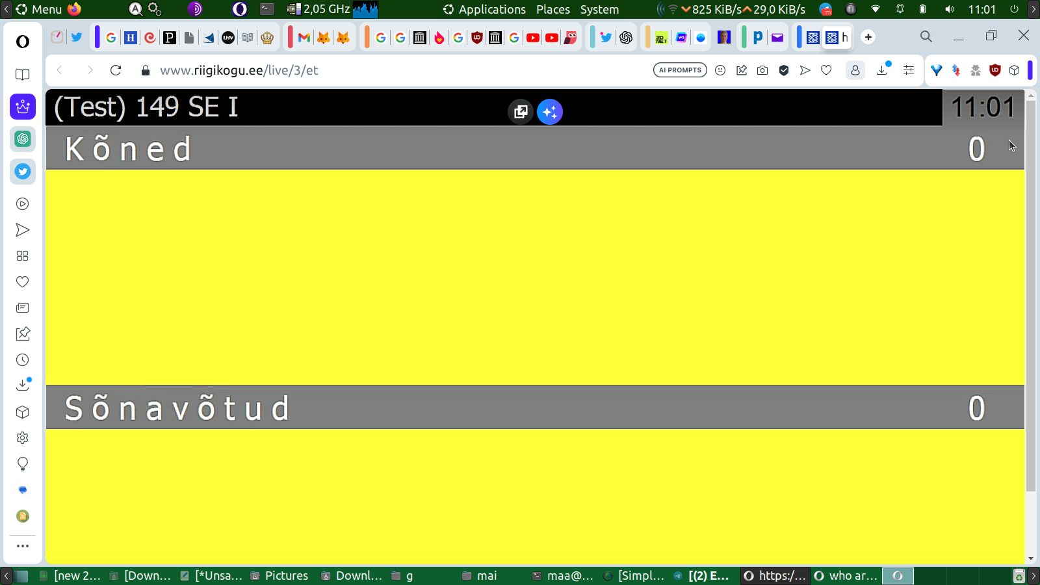Image resolution: width=1040 pixels, height=585 pixels.
Task: Click the blue Aria sparkle button on the page
Action: pos(550,112)
